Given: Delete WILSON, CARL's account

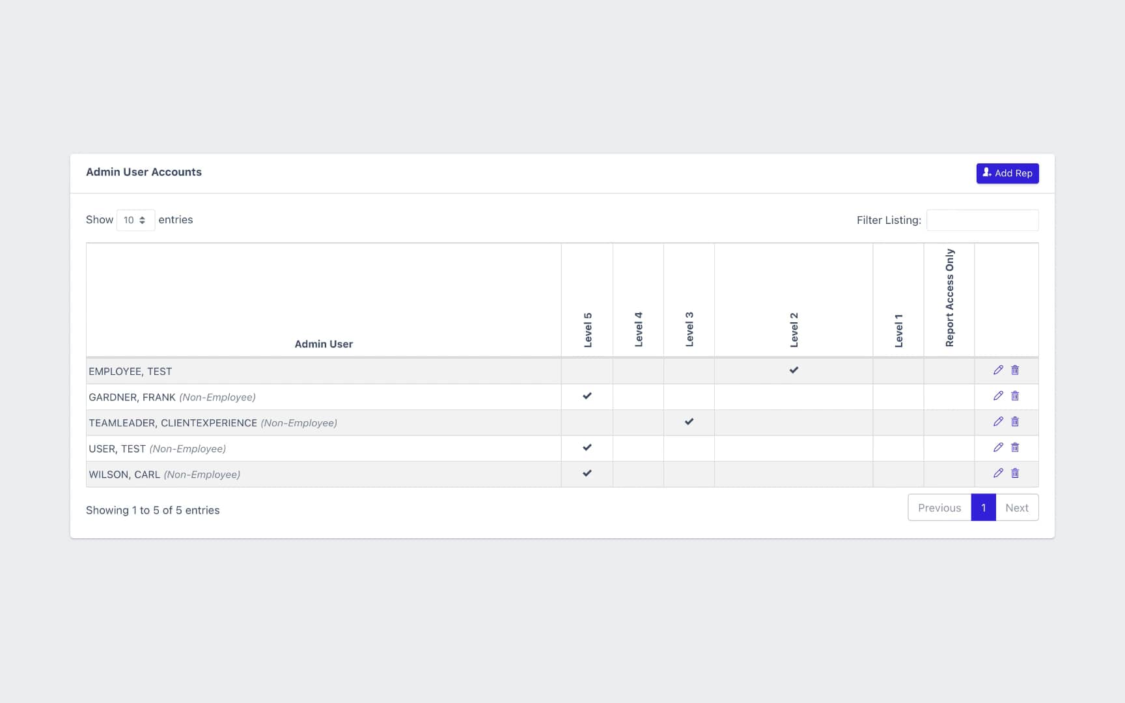Looking at the screenshot, I should coord(1015,473).
